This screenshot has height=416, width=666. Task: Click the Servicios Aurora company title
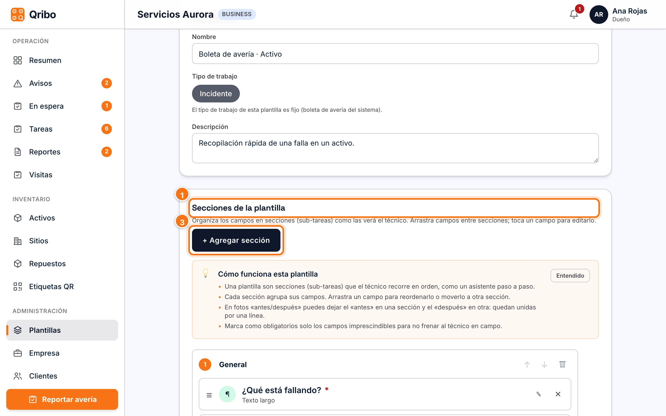tap(175, 14)
